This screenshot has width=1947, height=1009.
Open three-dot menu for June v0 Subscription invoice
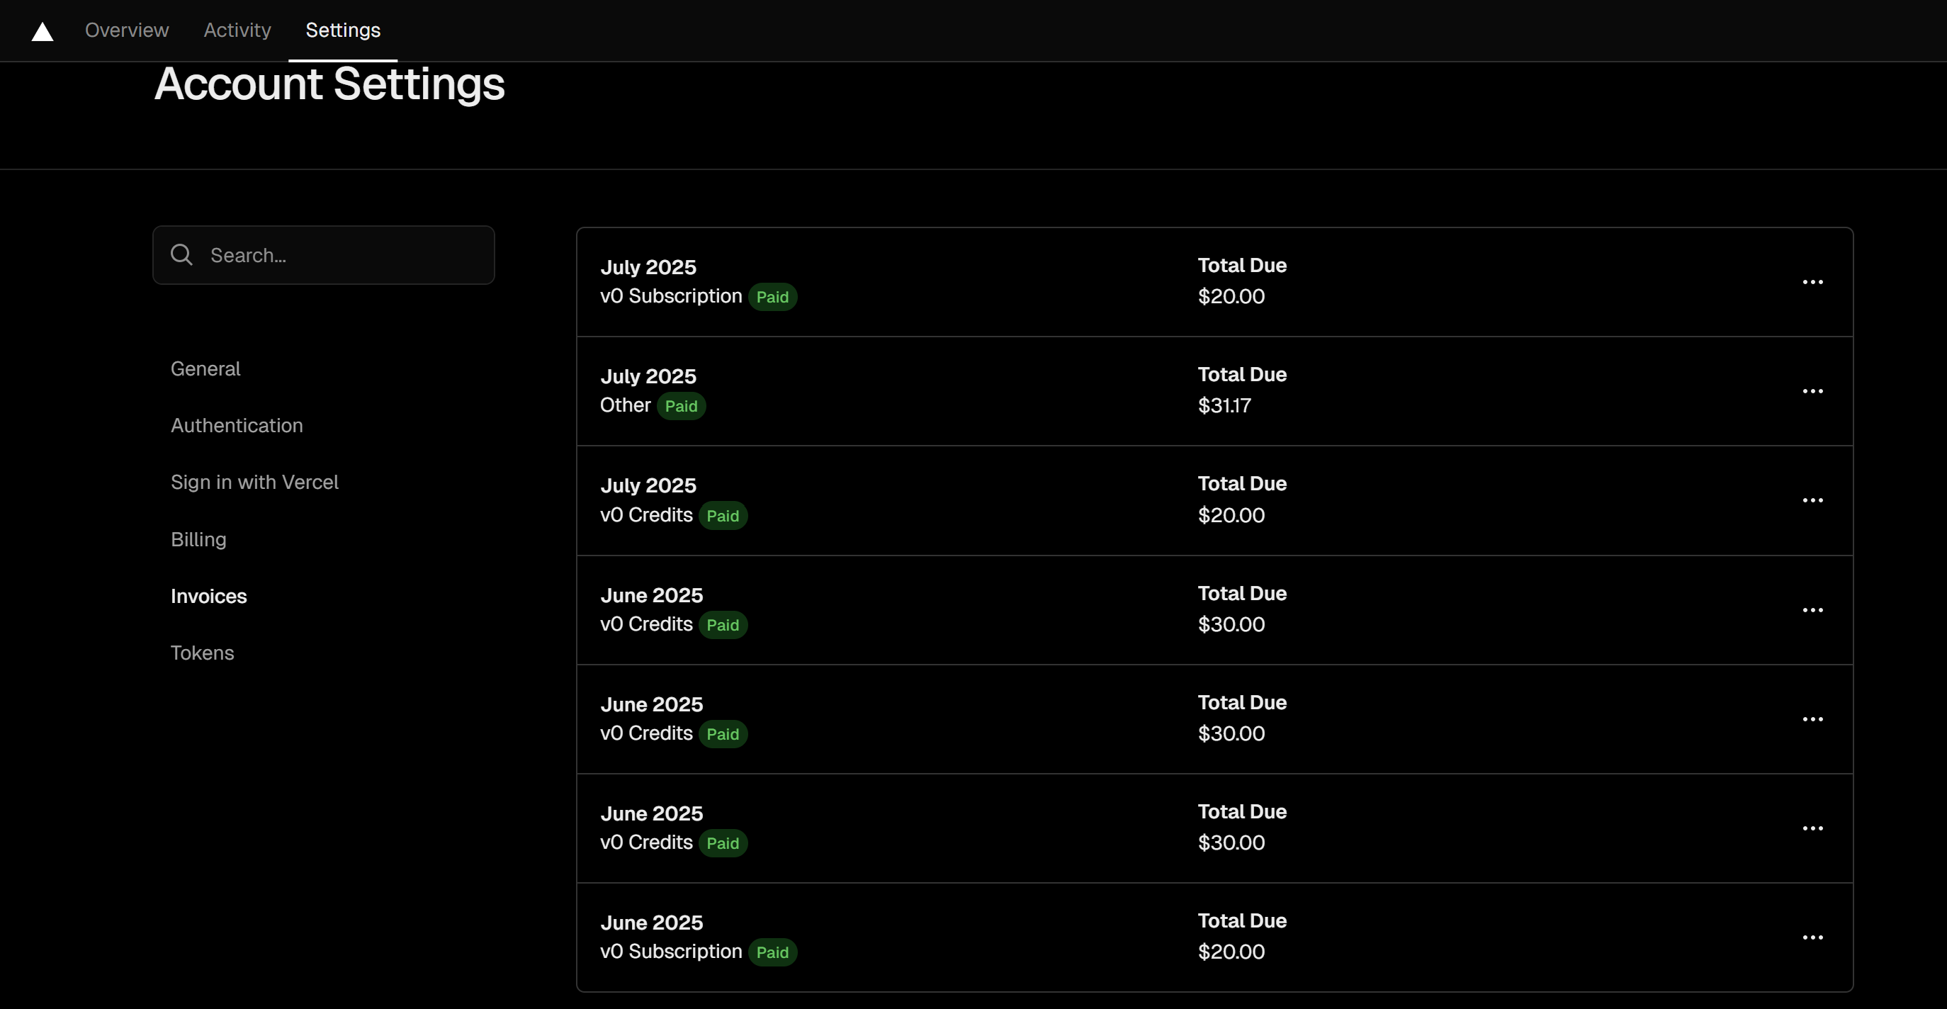[x=1812, y=937]
